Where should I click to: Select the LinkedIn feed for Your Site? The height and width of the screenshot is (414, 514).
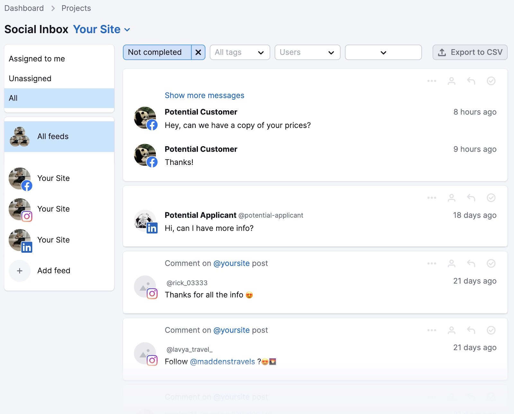pos(53,239)
